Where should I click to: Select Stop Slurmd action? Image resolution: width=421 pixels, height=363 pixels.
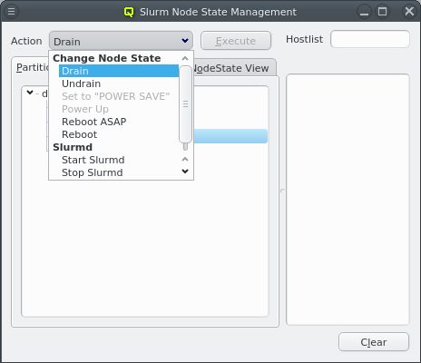point(119,172)
